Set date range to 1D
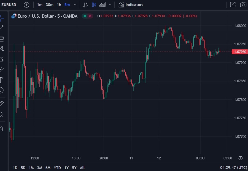Image resolution: width=248 pixels, height=171 pixels. tap(15, 168)
